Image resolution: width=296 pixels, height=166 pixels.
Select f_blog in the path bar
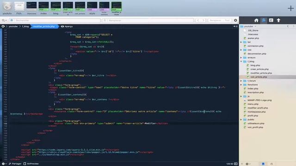25,27
